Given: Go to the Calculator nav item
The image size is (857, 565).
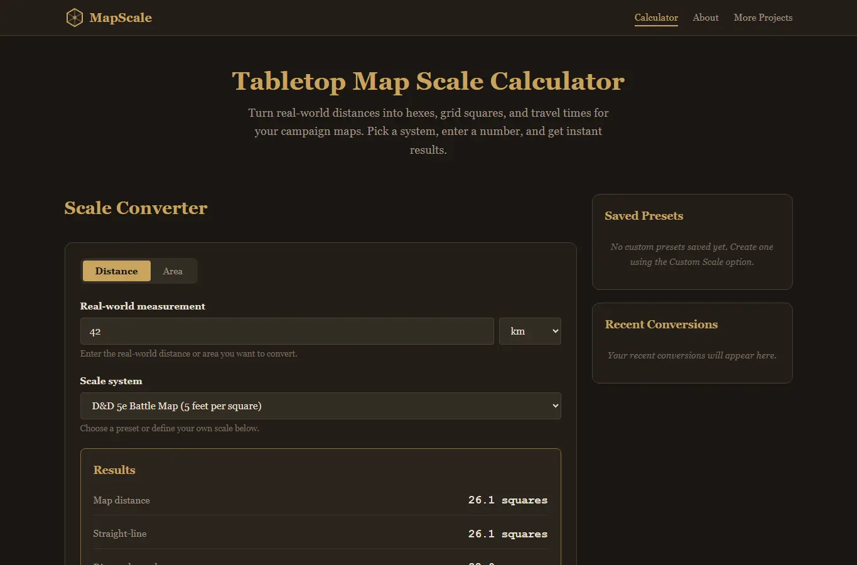Looking at the screenshot, I should click(656, 18).
